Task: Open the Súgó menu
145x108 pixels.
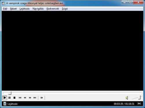Action: coord(65,9)
